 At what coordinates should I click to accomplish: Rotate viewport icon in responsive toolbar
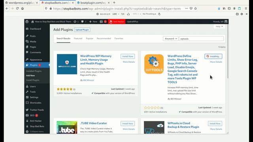128,14
